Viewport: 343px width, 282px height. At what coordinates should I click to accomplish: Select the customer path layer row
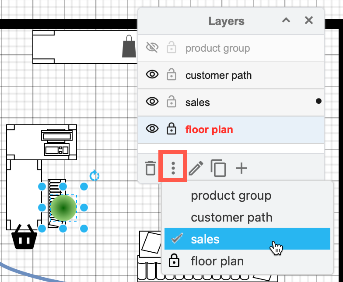[x=231, y=75]
